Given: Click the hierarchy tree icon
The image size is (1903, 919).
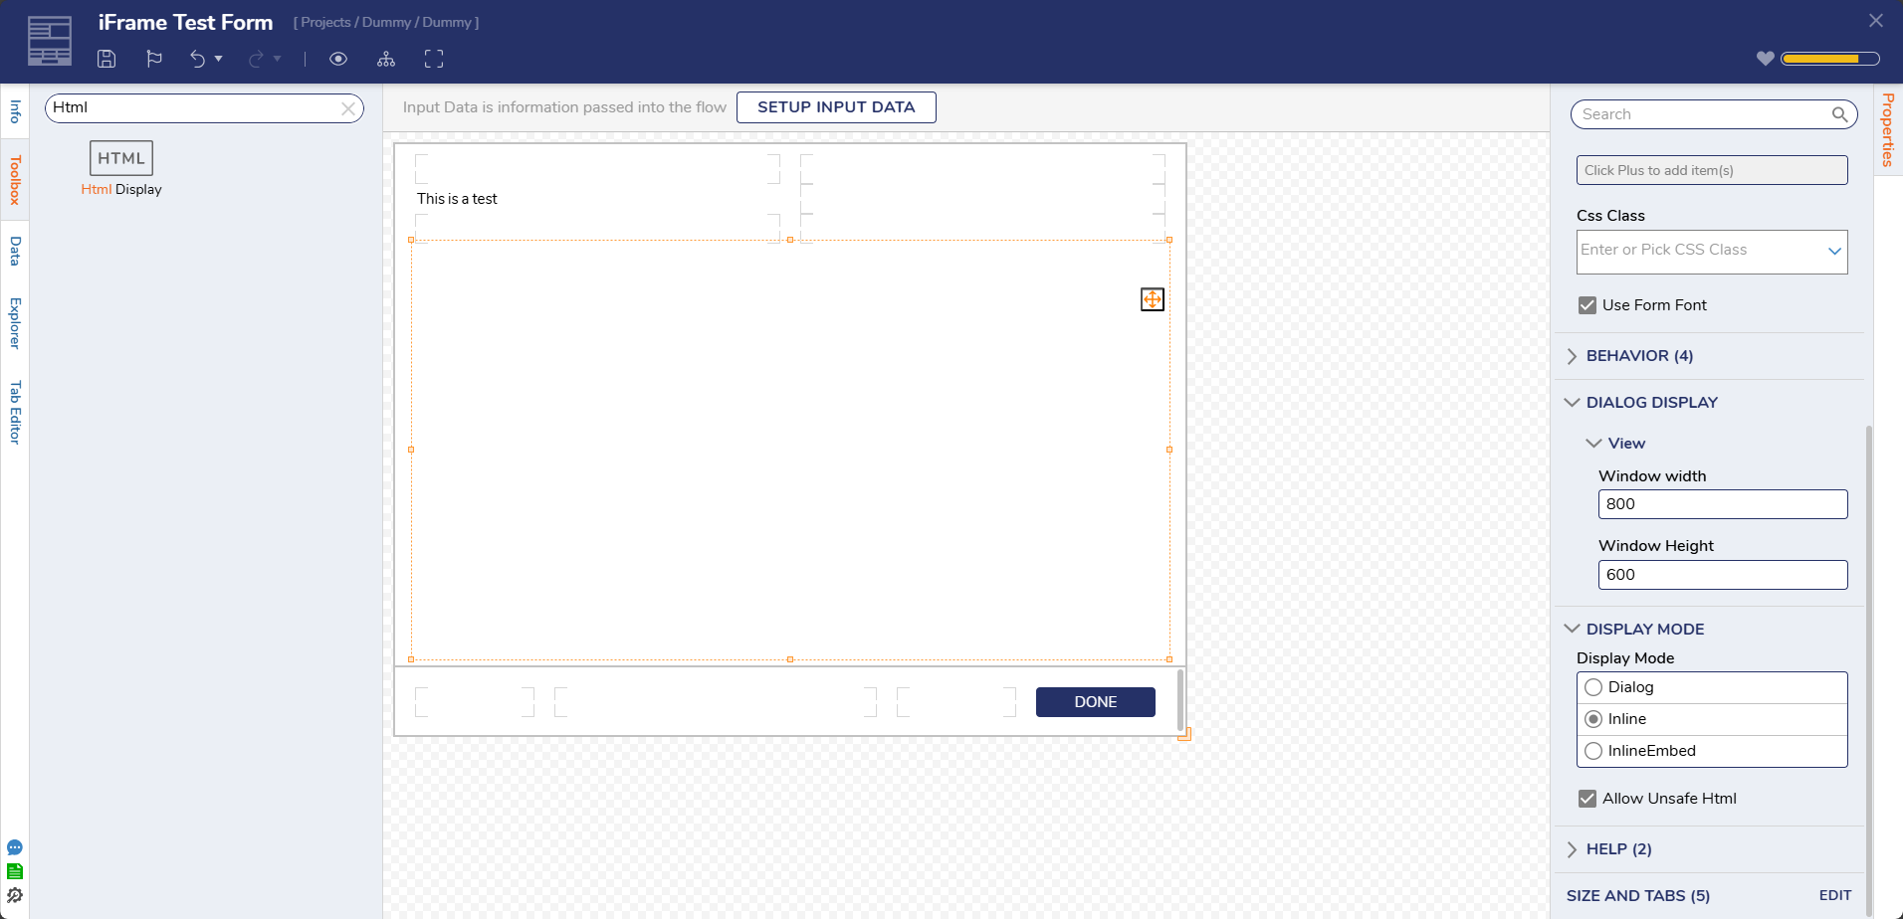Looking at the screenshot, I should click(386, 59).
